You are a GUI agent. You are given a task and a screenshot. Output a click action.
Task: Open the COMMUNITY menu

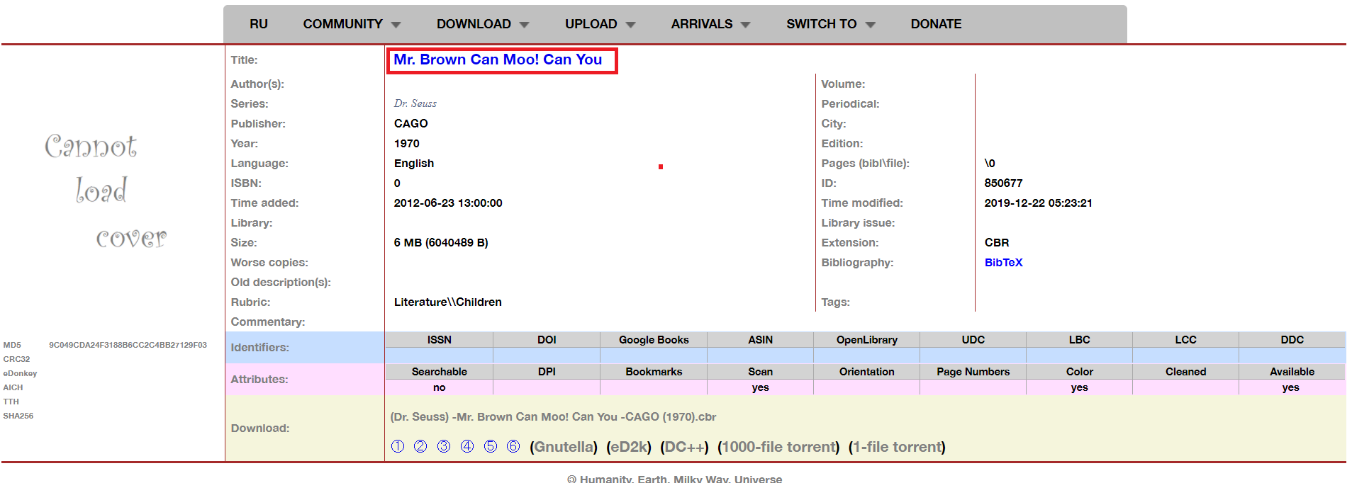[x=343, y=24]
